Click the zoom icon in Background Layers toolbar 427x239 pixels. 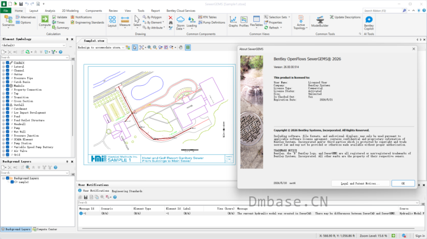pos(28,167)
